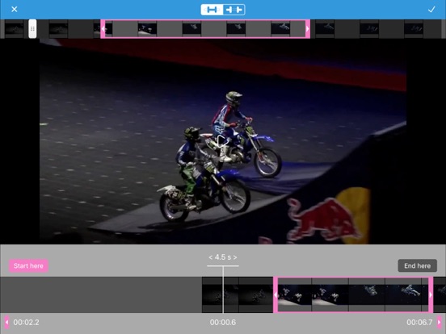
Task: Click the end time 00:06.7
Action: (x=419, y=323)
